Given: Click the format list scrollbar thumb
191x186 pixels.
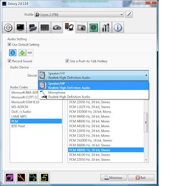Looking at the screenshot, I should (146, 122).
